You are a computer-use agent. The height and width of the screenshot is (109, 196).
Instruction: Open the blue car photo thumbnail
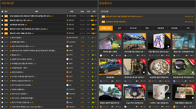[110, 67]
